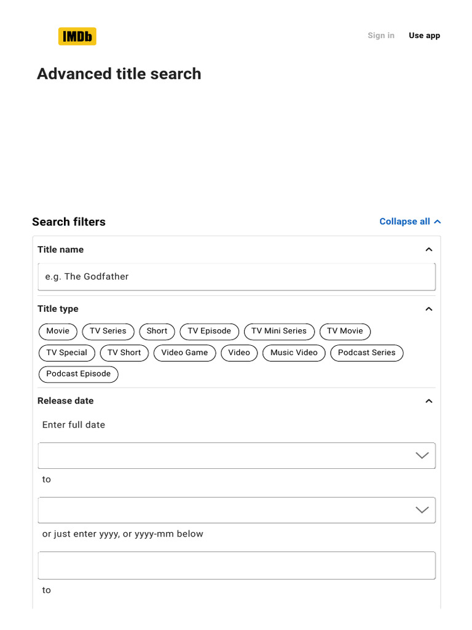The image size is (472, 630).
Task: Collapse the Release date section chevron
Action: point(429,401)
